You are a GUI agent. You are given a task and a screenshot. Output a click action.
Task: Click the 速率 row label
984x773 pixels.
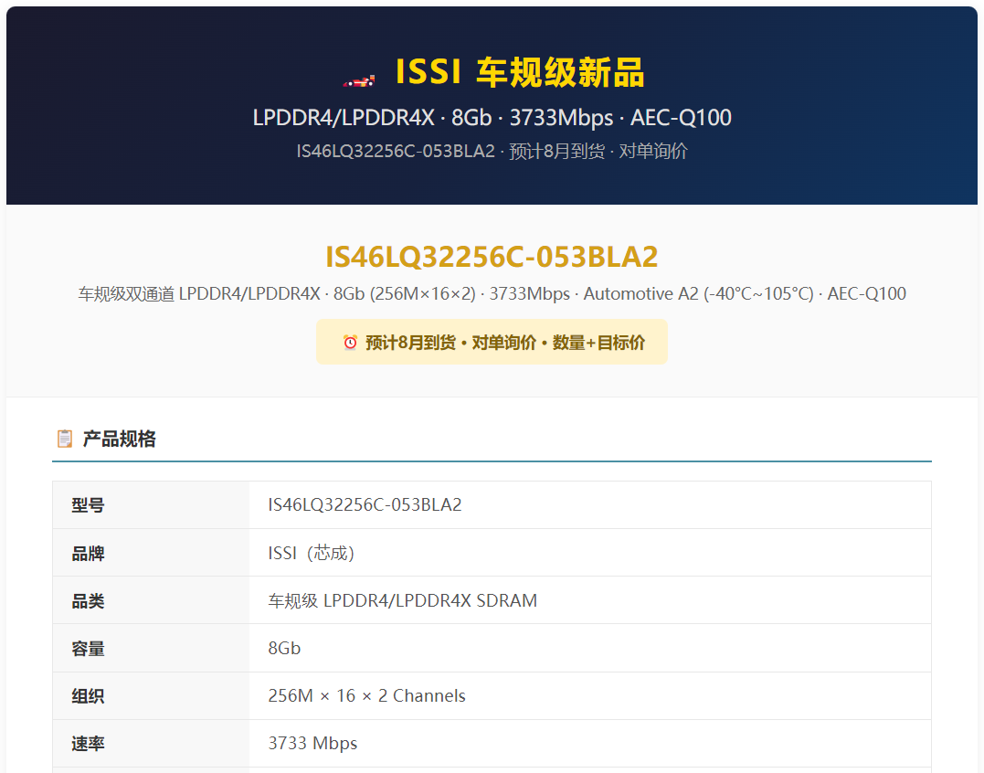click(88, 744)
